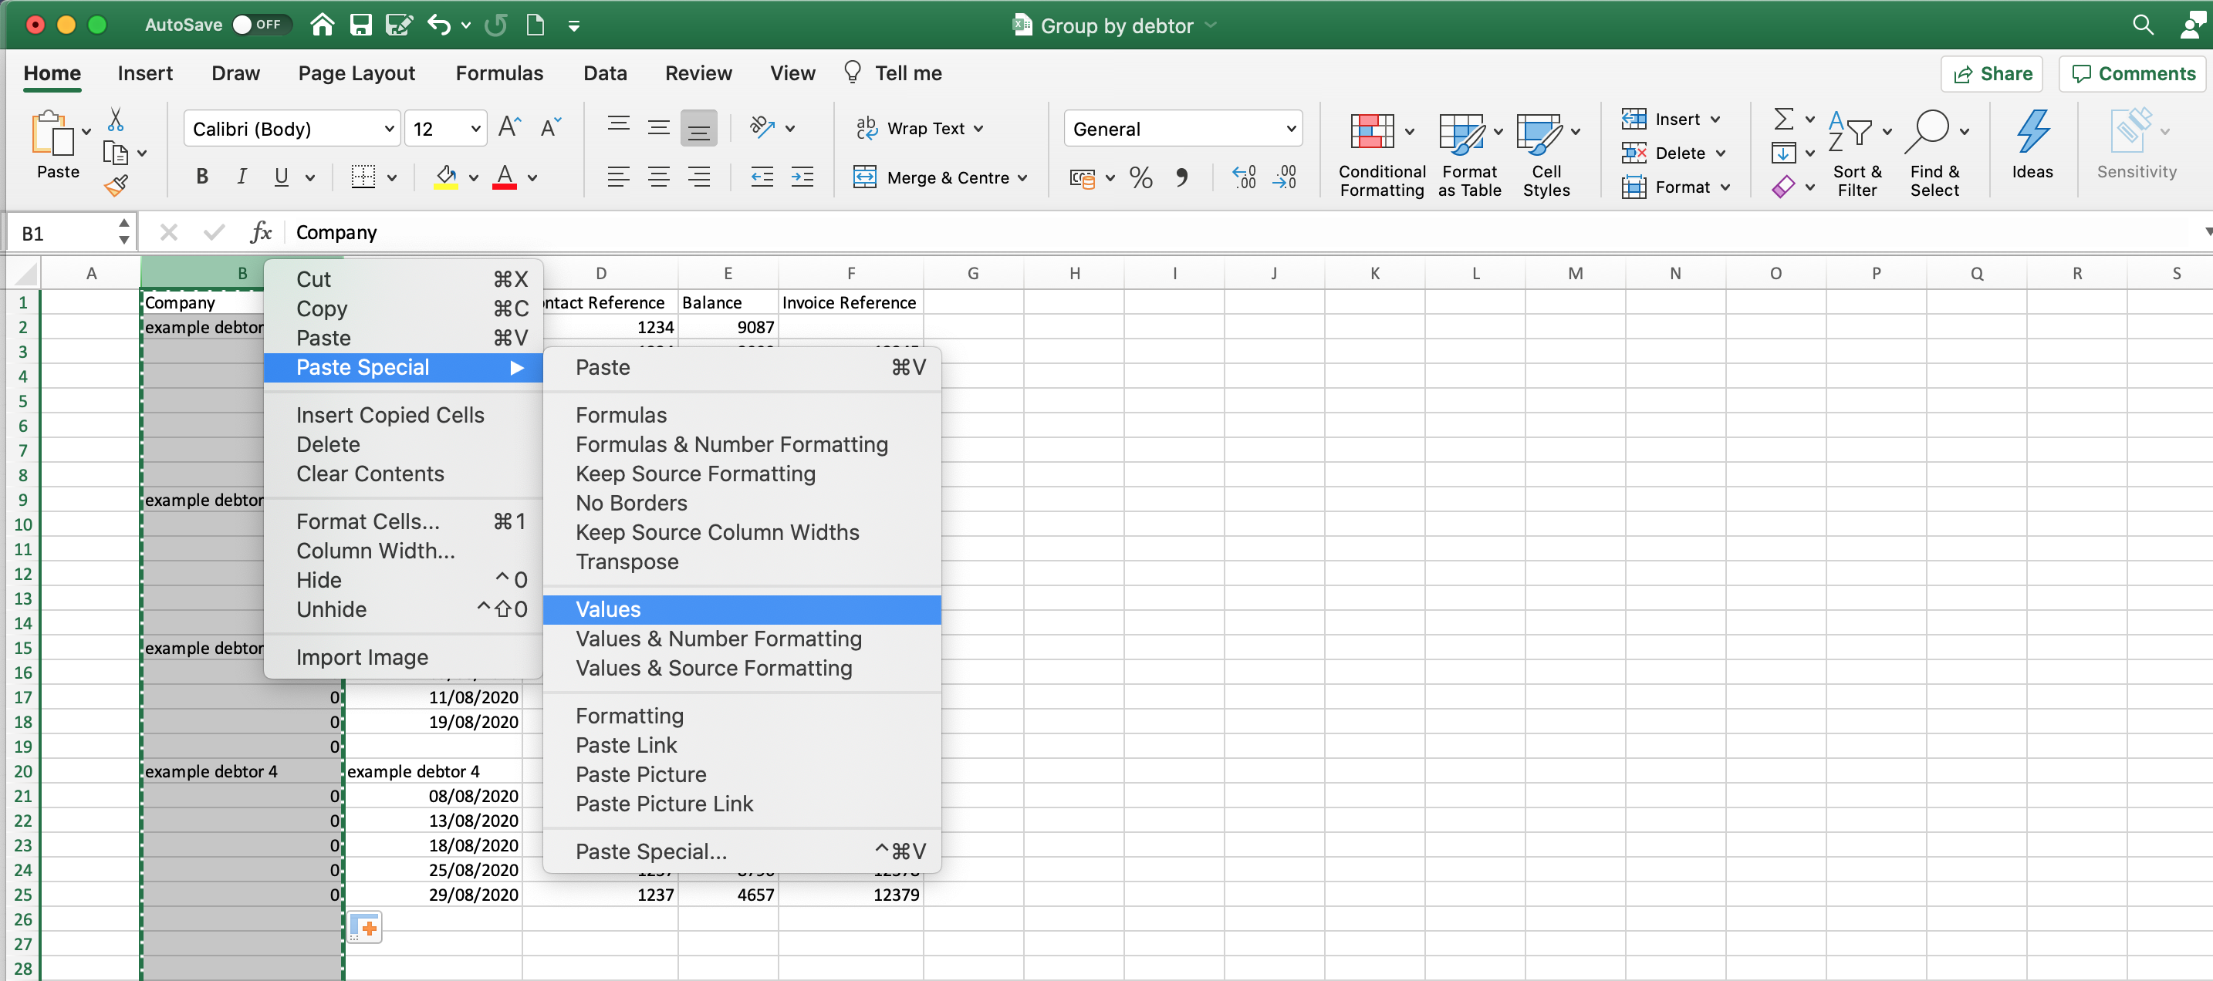Expand the Merge & Centre dropdown arrow
Image resolution: width=2213 pixels, height=981 pixels.
(x=1022, y=178)
